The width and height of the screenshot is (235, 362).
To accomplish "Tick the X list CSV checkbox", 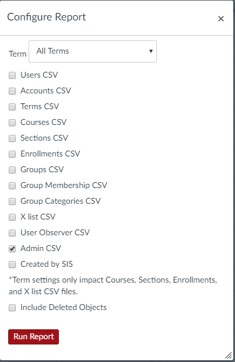I will click(12, 217).
